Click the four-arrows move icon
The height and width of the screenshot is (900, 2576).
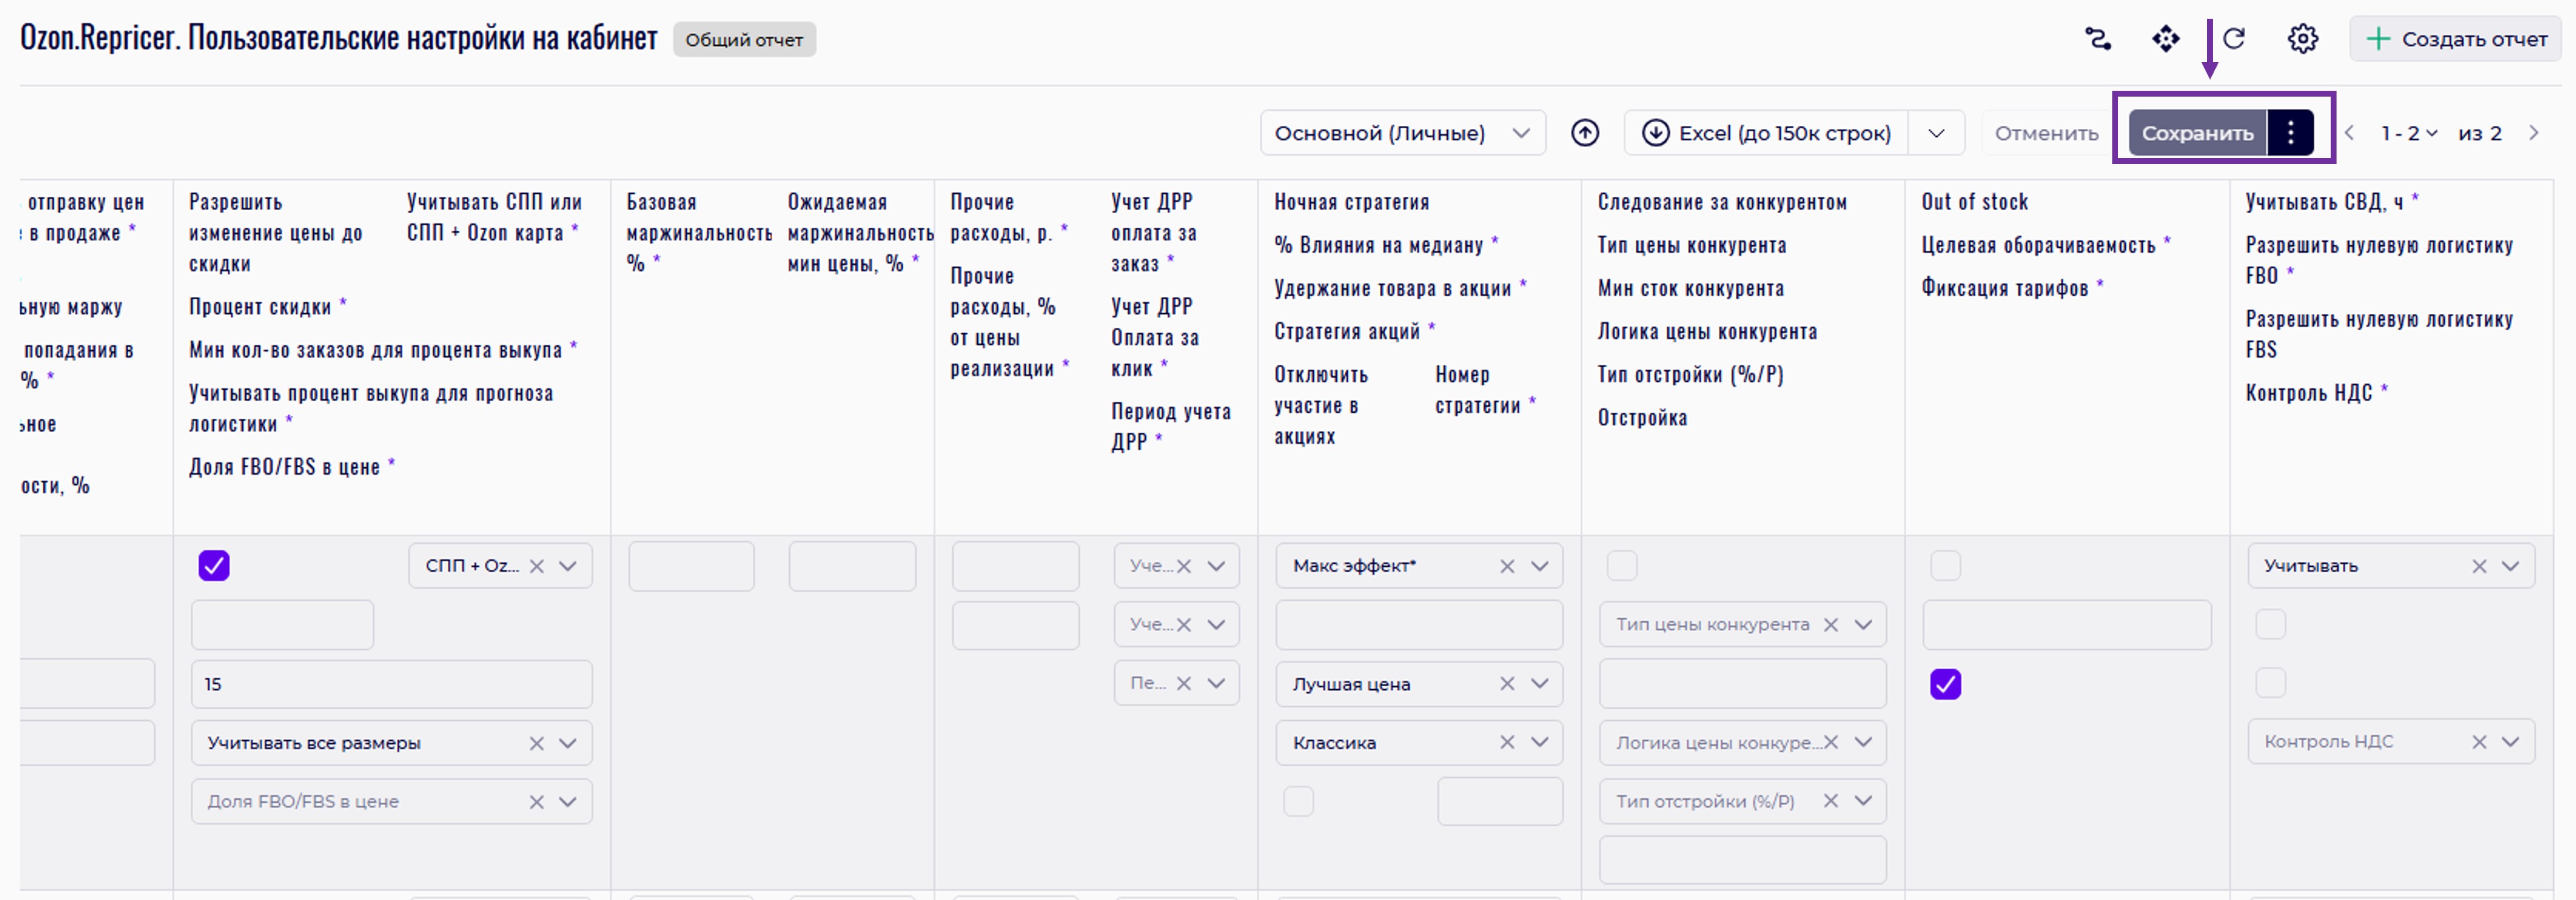pyautogui.click(x=2165, y=39)
